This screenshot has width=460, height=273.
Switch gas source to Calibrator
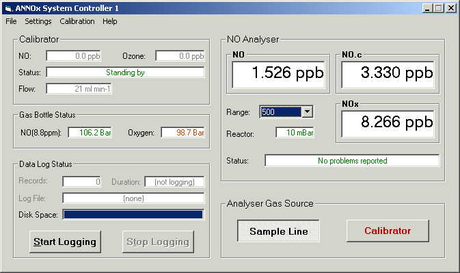coord(388,231)
